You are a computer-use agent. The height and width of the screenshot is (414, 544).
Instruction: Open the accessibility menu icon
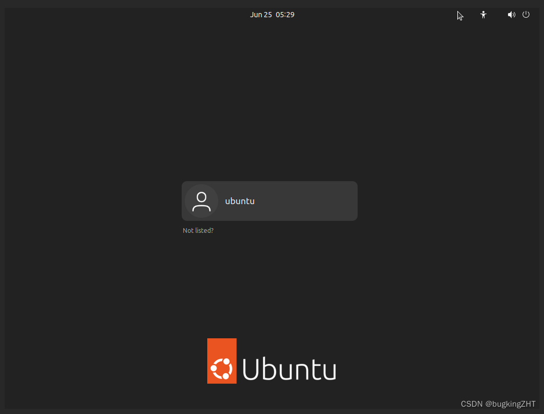[x=483, y=15]
